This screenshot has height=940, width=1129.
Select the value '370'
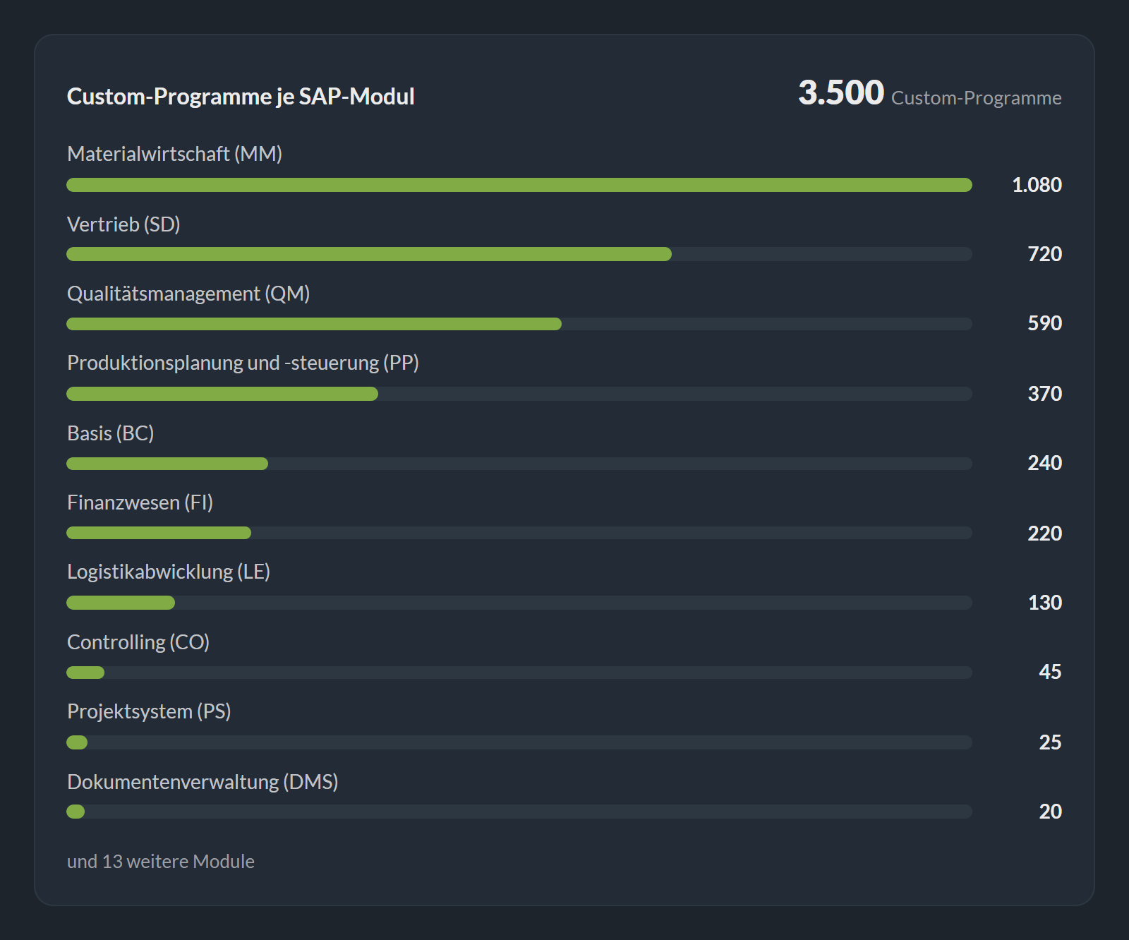[1044, 394]
